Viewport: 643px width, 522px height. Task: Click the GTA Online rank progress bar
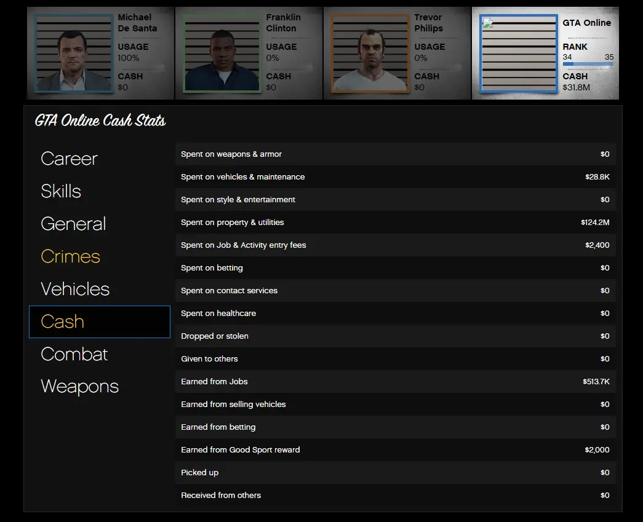click(x=588, y=64)
